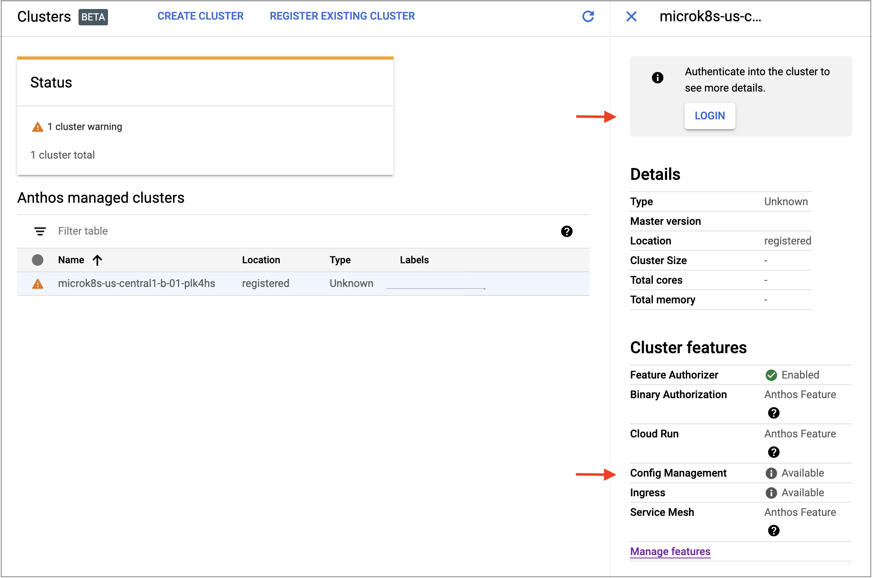The width and height of the screenshot is (872, 578).
Task: Click the filter table icon
Action: [x=40, y=231]
